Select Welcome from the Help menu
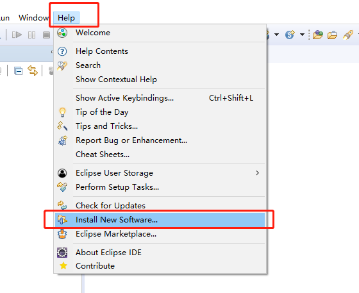The image size is (359, 293). 160,33
